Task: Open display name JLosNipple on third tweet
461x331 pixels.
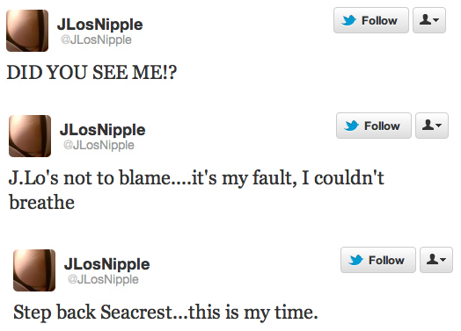Action: pos(107,264)
